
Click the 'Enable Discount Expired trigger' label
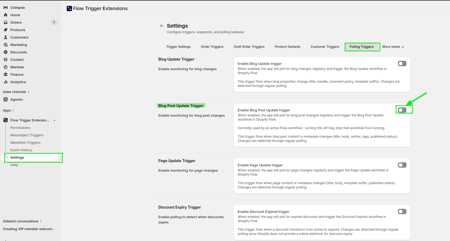pyautogui.click(x=264, y=212)
